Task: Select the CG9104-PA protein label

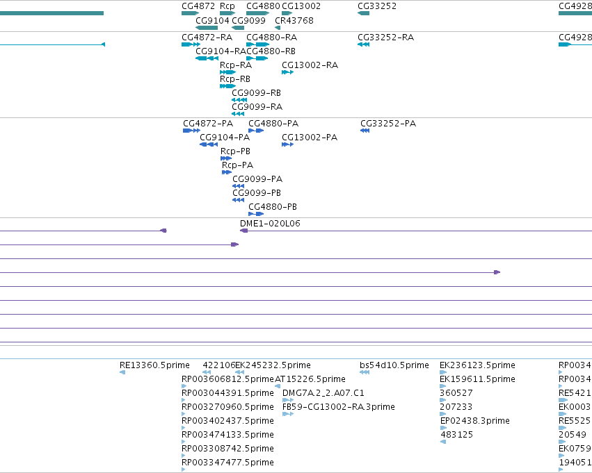Action: click(225, 138)
